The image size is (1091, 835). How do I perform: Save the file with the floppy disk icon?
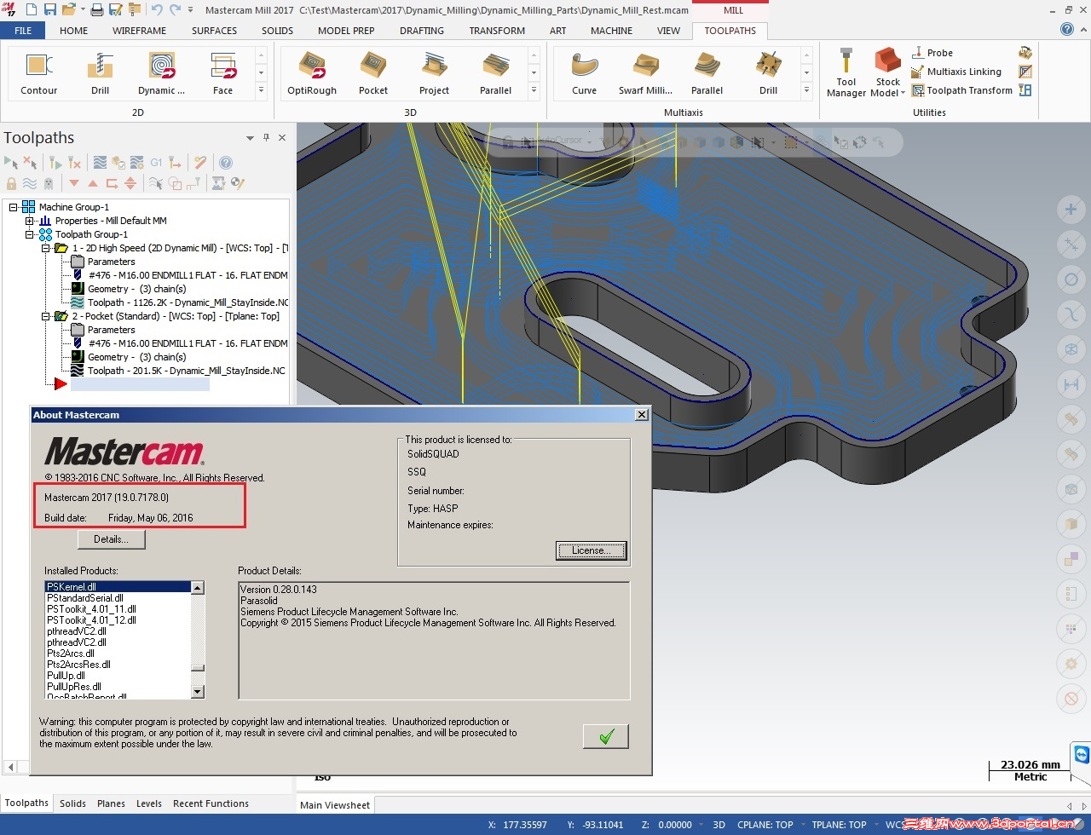pyautogui.click(x=50, y=10)
